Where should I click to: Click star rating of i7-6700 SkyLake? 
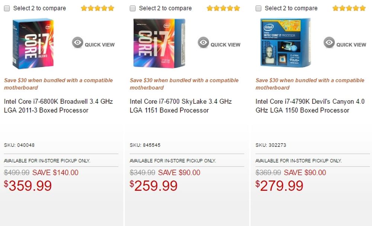tap(223, 8)
